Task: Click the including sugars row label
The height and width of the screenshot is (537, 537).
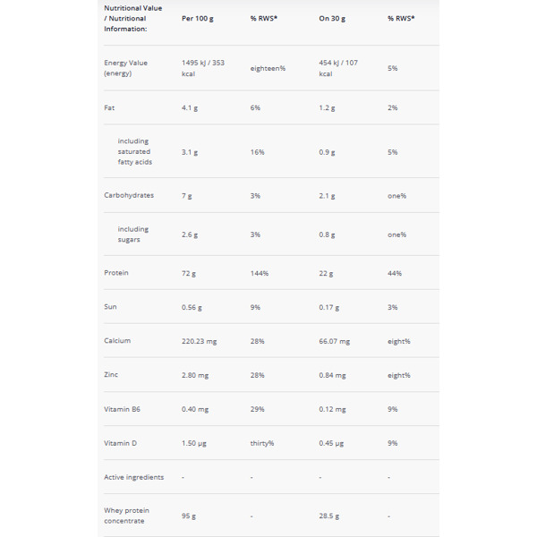Action: tap(134, 234)
